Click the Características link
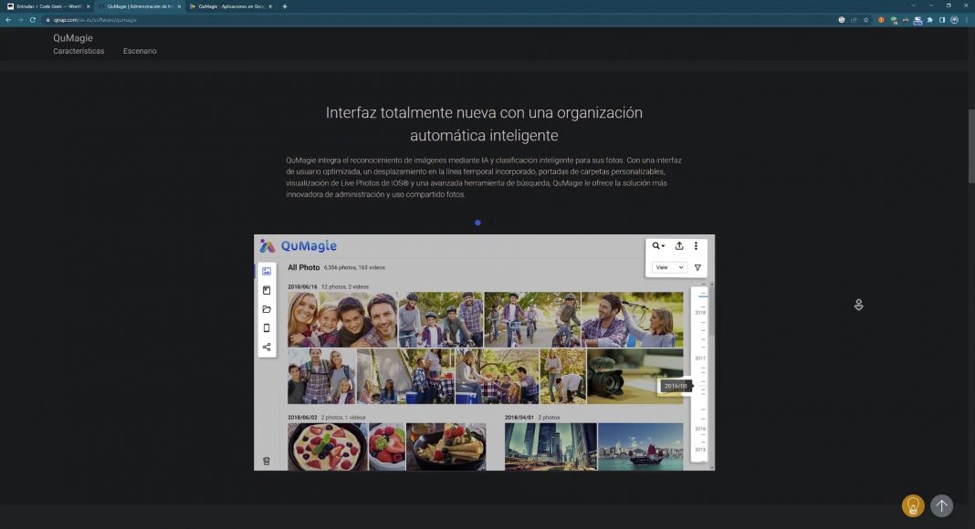This screenshot has height=529, width=975. click(x=79, y=51)
